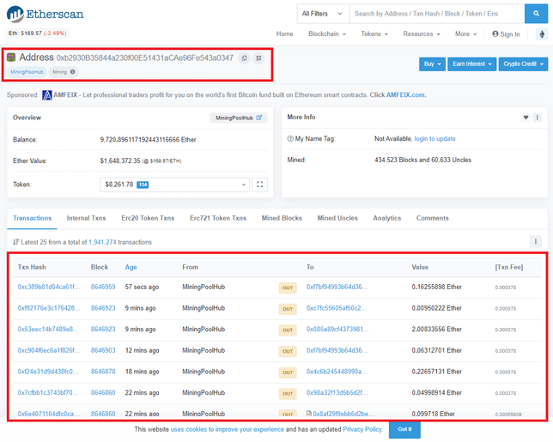Open the Mined Blocks tab
The height and width of the screenshot is (442, 553).
[x=281, y=219]
